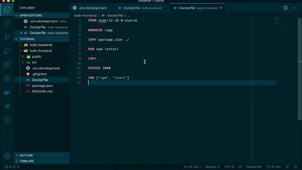
Task: Open the Run and Debug view
Action: coord(7,51)
